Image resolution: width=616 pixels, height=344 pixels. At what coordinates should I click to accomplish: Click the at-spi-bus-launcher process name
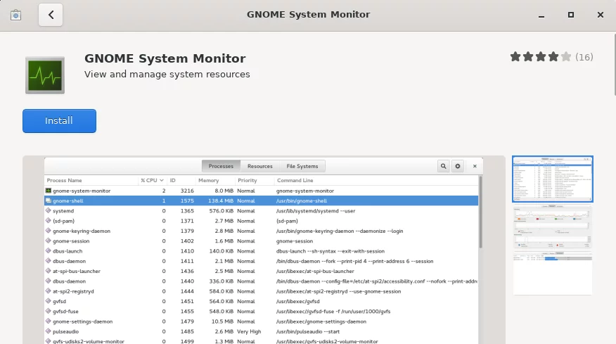(77, 272)
